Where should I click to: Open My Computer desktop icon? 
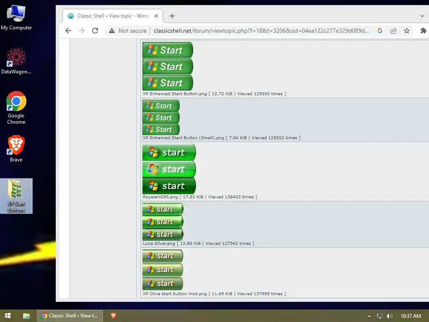point(16,17)
